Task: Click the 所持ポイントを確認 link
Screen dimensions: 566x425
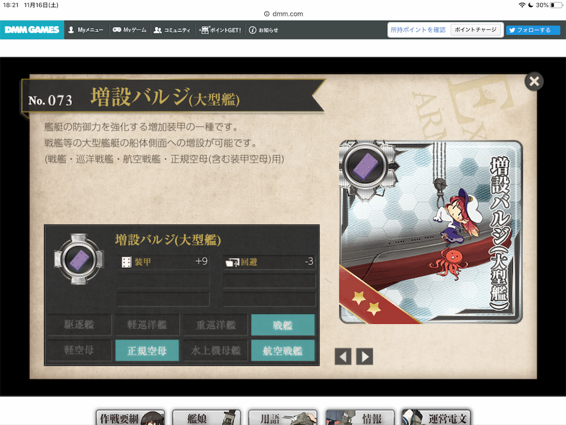Action: click(x=418, y=30)
